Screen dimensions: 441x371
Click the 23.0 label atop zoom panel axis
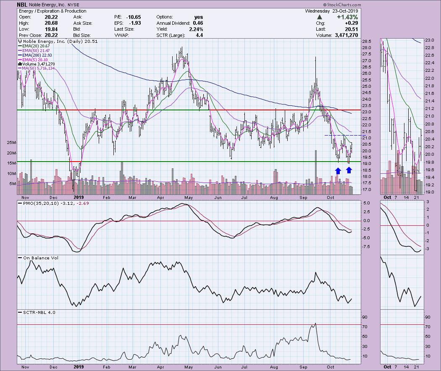point(430,40)
